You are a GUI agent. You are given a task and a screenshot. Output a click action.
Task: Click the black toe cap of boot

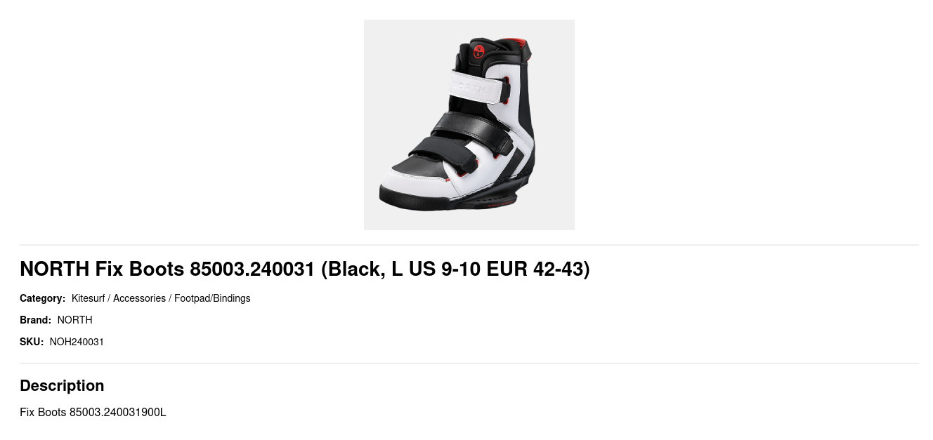419,166
